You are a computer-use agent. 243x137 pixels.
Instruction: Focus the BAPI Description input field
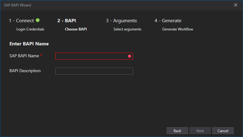click(94, 71)
